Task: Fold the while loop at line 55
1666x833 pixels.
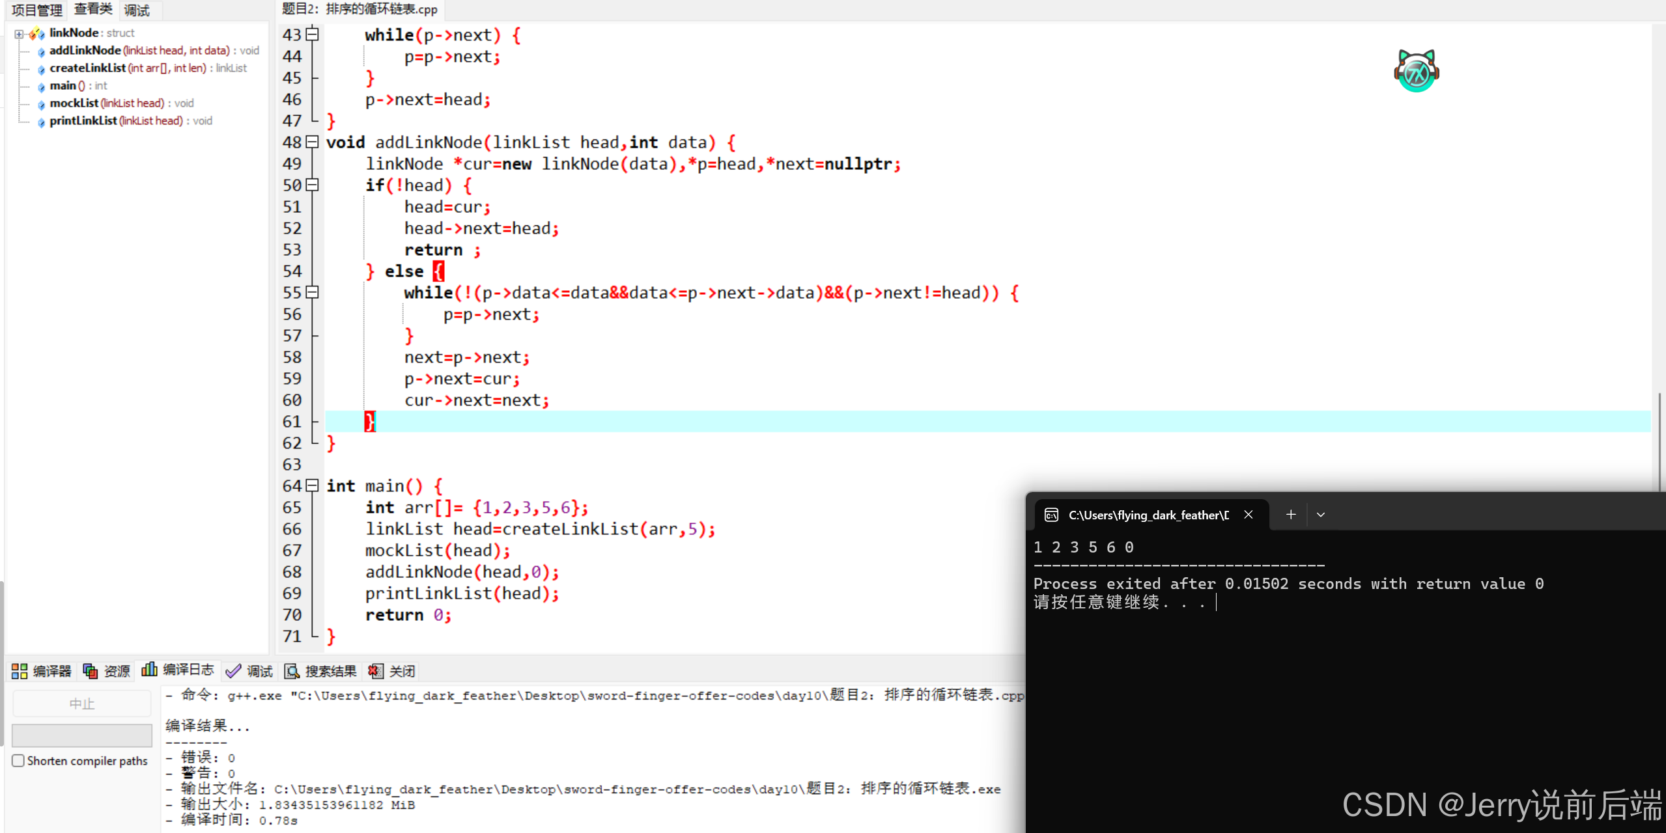Action: click(x=313, y=292)
